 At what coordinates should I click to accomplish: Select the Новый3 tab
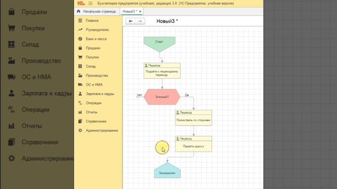pyautogui.click(x=130, y=12)
